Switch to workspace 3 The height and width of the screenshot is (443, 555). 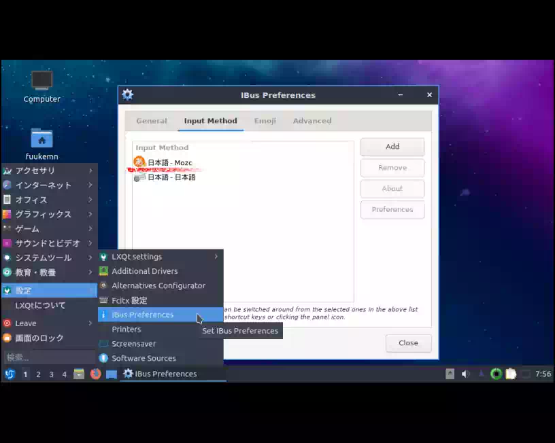pyautogui.click(x=51, y=374)
